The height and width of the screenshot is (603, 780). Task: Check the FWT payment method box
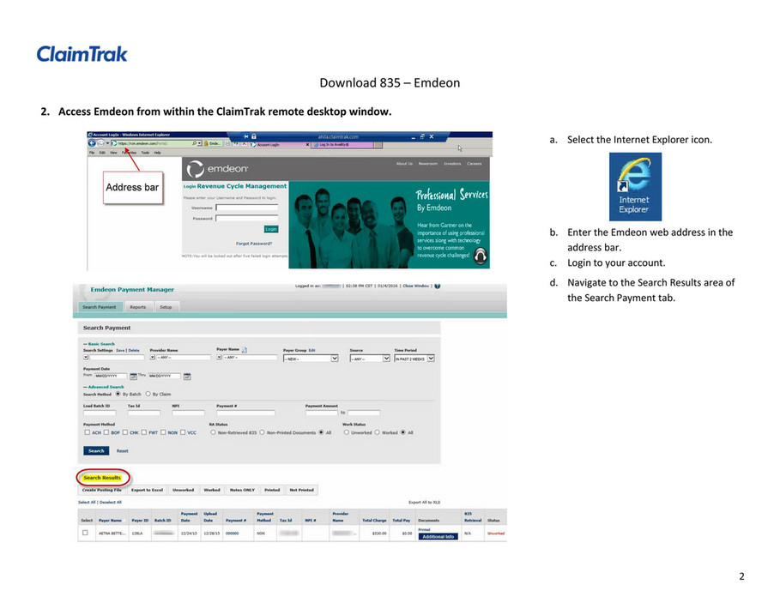(x=144, y=432)
